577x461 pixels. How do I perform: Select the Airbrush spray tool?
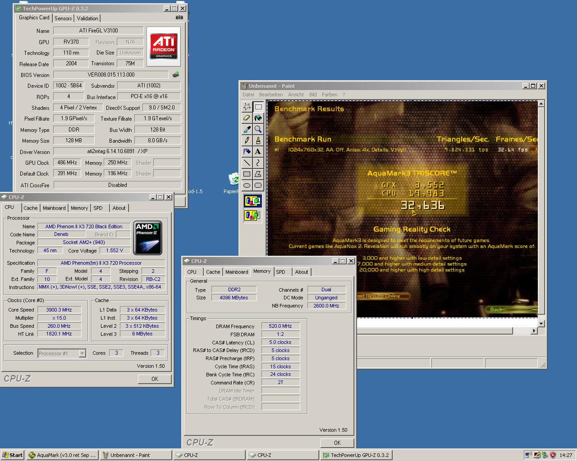247,151
